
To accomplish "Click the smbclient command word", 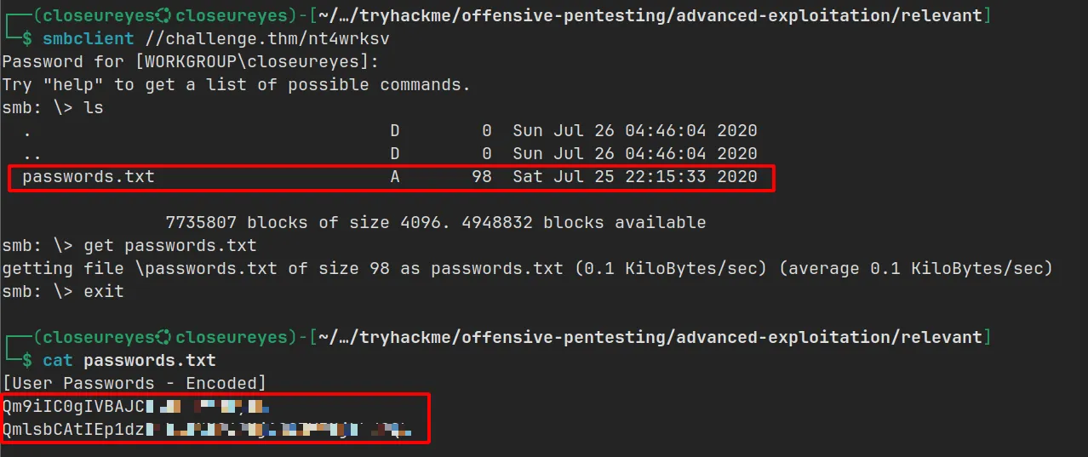I will [x=89, y=38].
